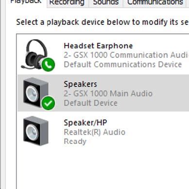Image resolution: width=189 pixels, height=189 pixels.
Task: Select the Speaker/HP speaker icon
Action: tap(36, 131)
